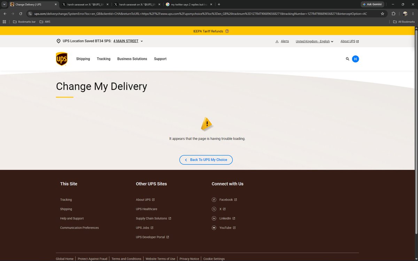Click the Alerts warning triangle icon
Screen dimensions: 418x261
277,41
